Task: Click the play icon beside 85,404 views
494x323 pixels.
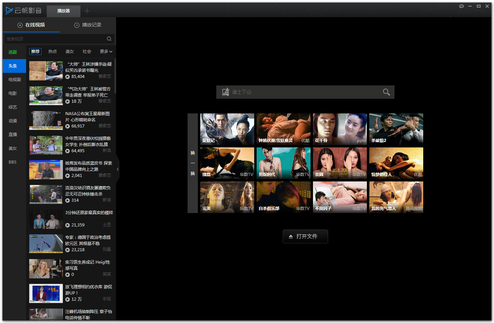Action: (x=68, y=77)
